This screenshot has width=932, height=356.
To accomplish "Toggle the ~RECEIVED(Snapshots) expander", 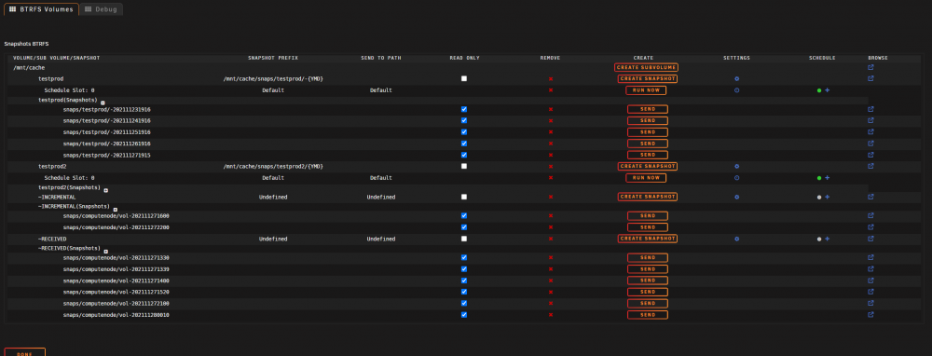I will tap(106, 252).
